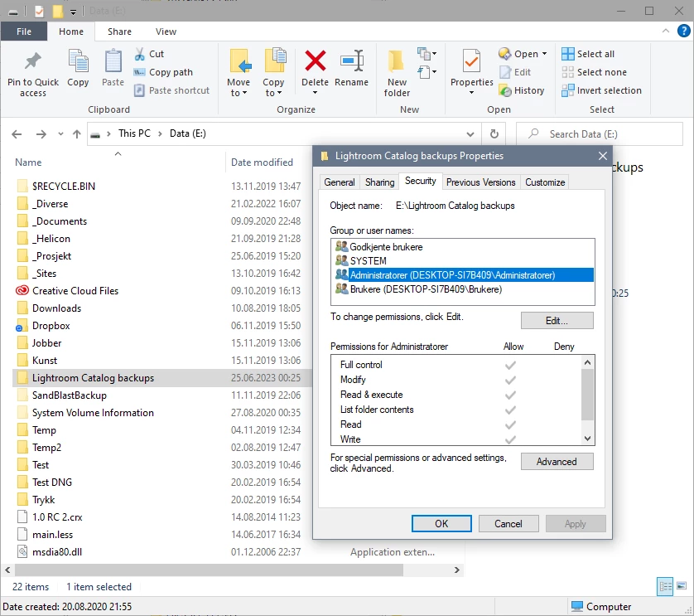Go forward with the right arrow
Screen dimensions: 694x616
point(41,133)
